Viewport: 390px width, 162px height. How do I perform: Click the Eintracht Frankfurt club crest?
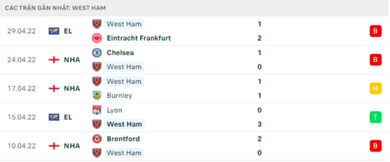click(x=97, y=38)
